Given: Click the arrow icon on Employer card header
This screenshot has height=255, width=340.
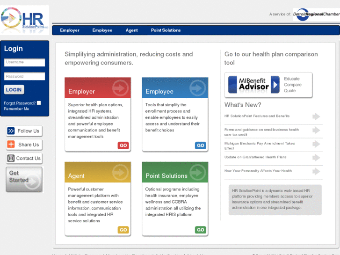Looking at the screenshot, I should [120, 88].
